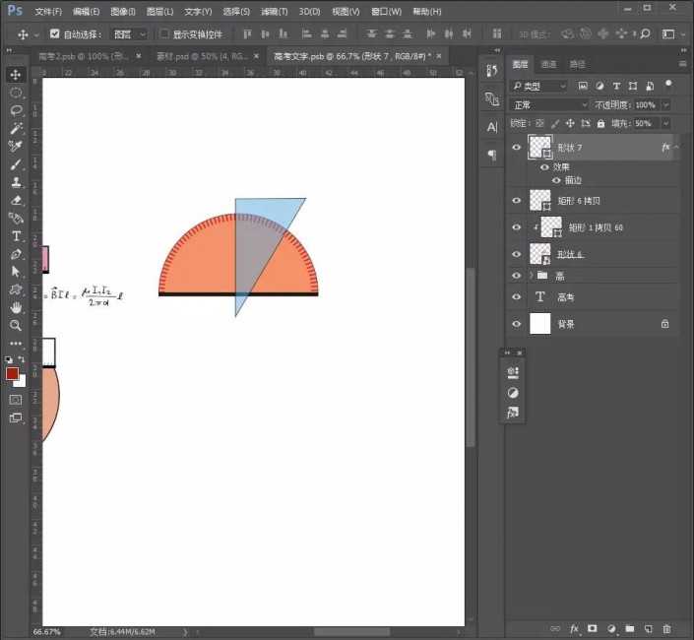Click the foreground color swatch
Viewport: 694px width, 640px height.
(x=12, y=373)
